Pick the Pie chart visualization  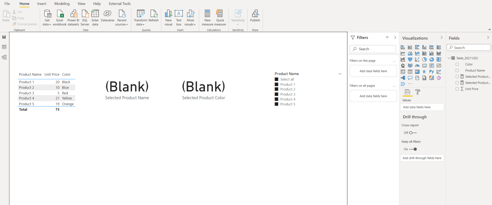[x=424, y=59]
